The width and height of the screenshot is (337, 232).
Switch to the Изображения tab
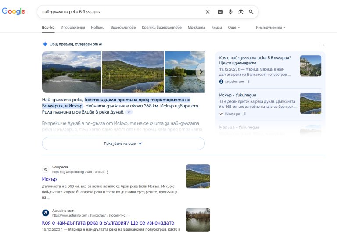point(72,27)
